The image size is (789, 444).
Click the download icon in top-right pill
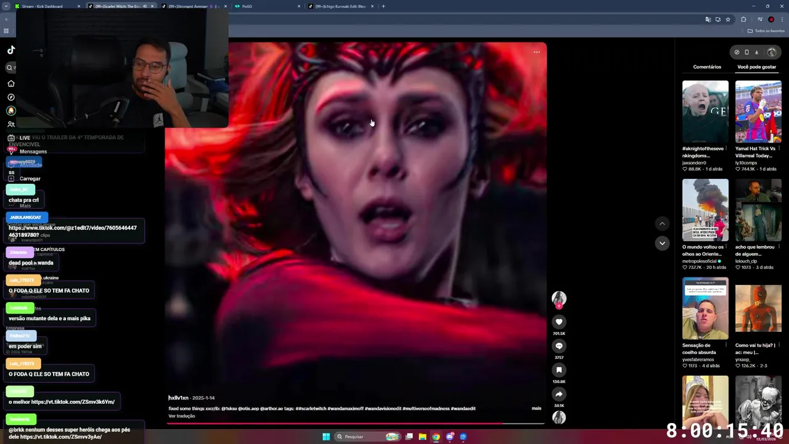click(x=757, y=52)
